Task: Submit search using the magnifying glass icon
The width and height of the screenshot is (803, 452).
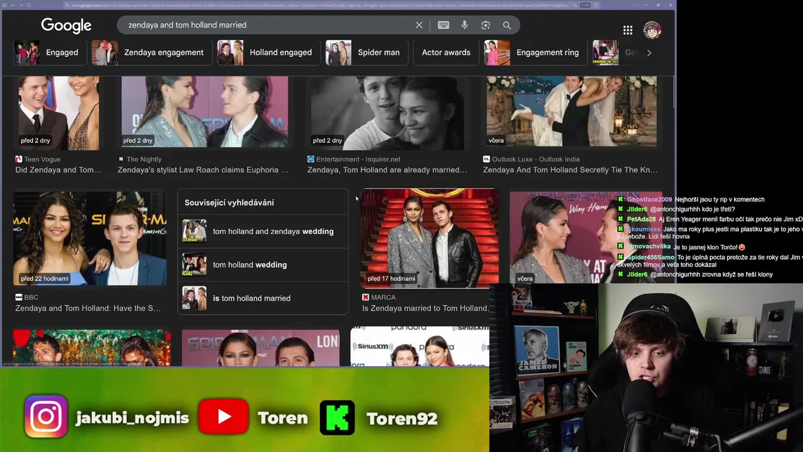Action: [507, 25]
